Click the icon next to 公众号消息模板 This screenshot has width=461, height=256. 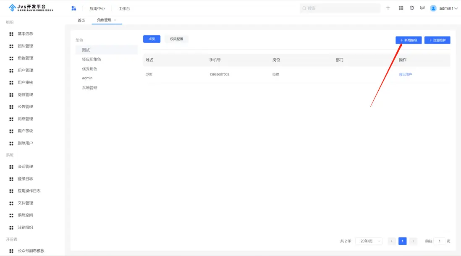11,251
